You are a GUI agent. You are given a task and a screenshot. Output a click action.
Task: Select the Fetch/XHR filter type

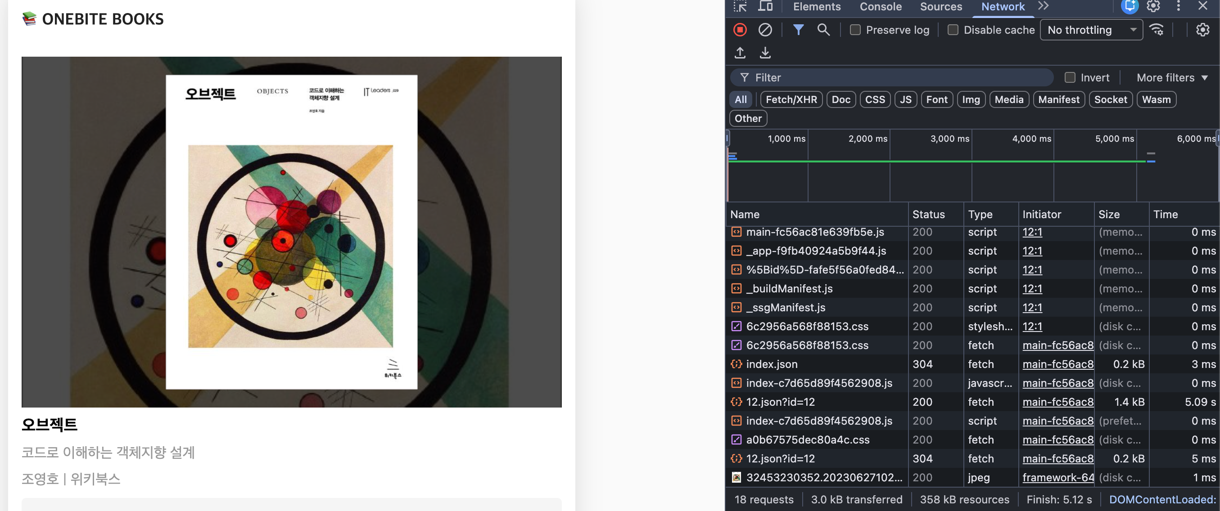791,99
